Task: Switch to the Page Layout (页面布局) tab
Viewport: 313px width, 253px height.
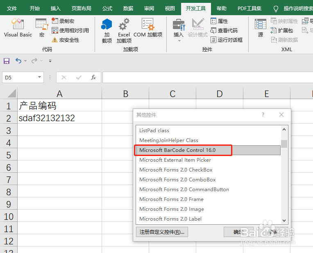Action: point(81,8)
